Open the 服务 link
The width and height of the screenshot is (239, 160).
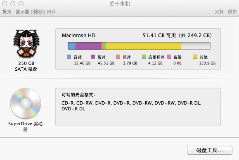tap(232, 12)
